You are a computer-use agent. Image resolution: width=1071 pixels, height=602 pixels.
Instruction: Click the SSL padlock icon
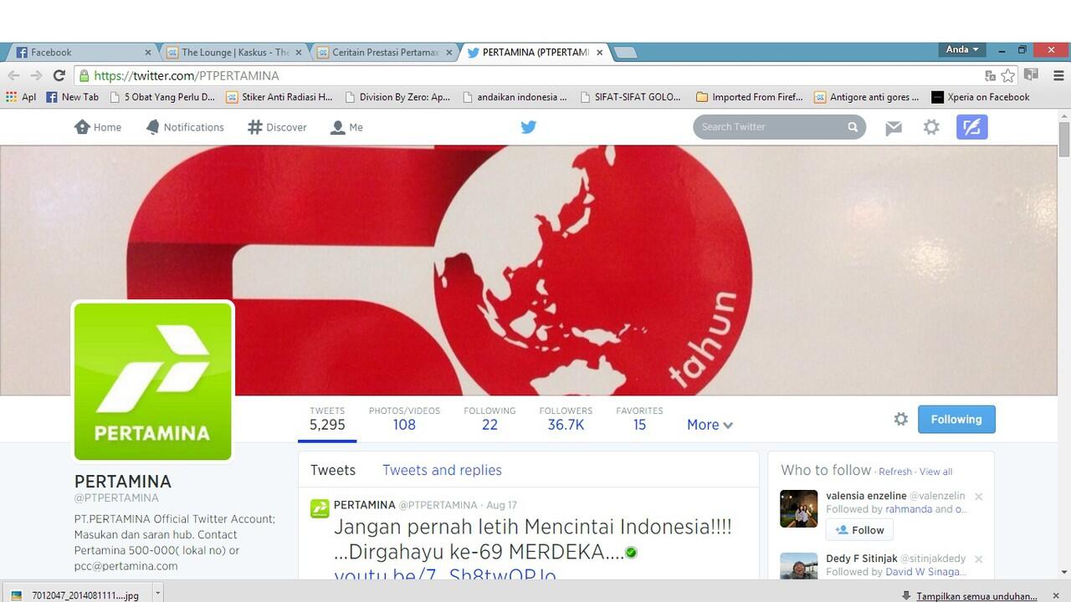84,75
